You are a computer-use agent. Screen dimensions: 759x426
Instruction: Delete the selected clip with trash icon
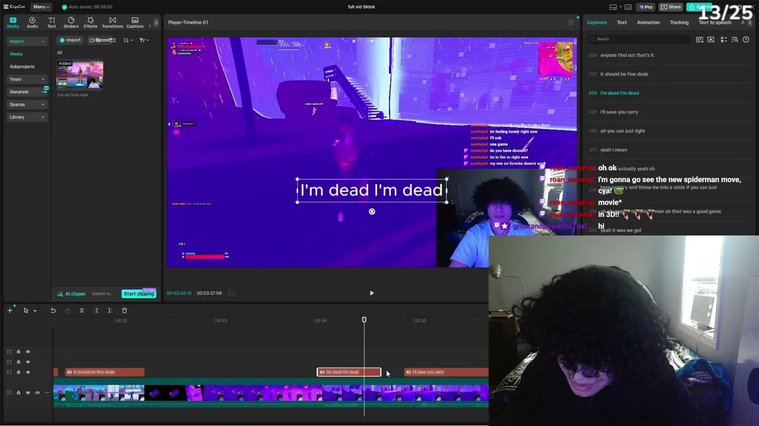(x=125, y=310)
